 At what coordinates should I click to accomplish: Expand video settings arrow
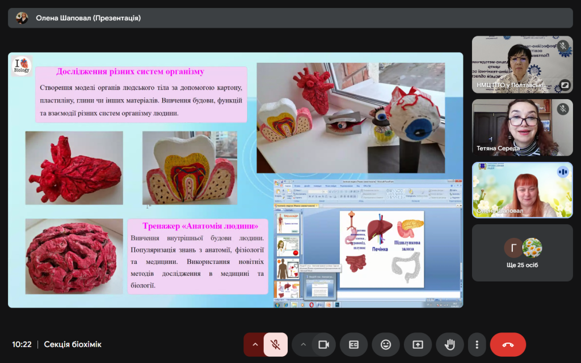pos(303,344)
